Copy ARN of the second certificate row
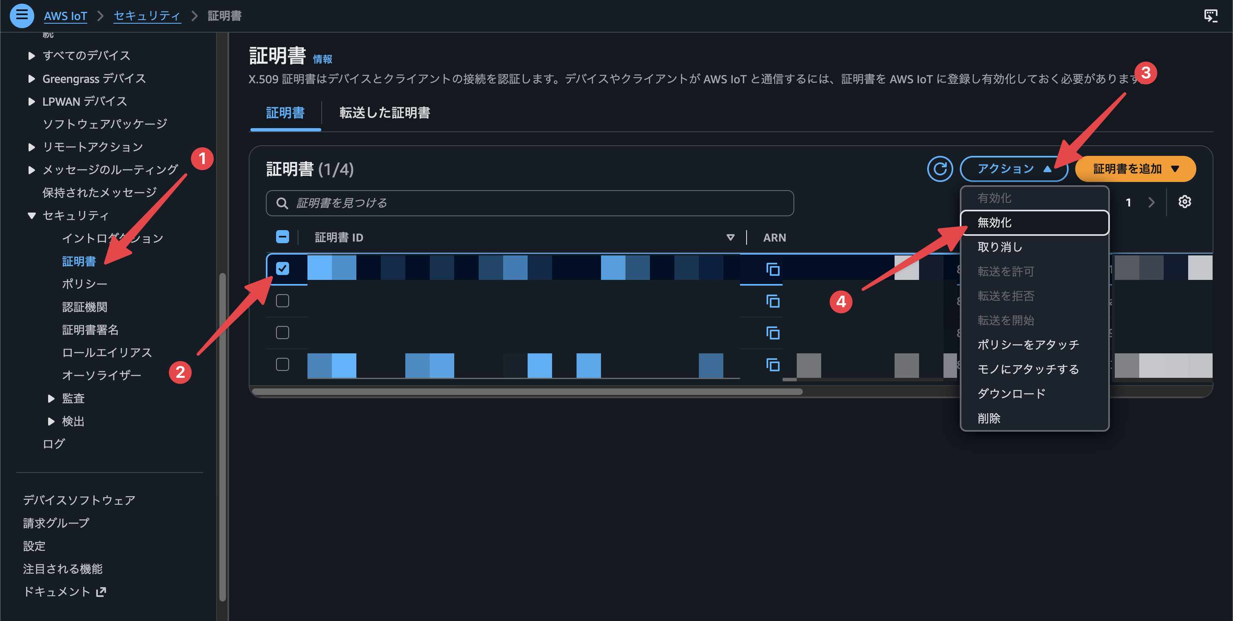The height and width of the screenshot is (621, 1233). coord(773,301)
